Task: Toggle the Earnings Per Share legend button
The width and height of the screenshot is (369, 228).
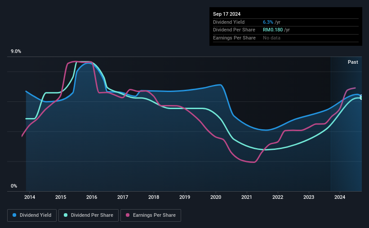Action: tap(151, 215)
